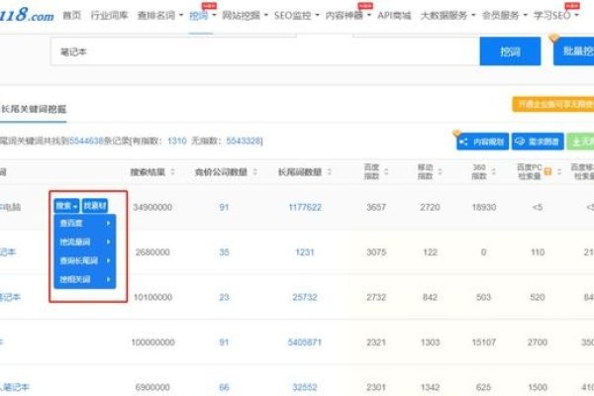Click long-tail count 32552
The image size is (594, 396).
coord(305,387)
